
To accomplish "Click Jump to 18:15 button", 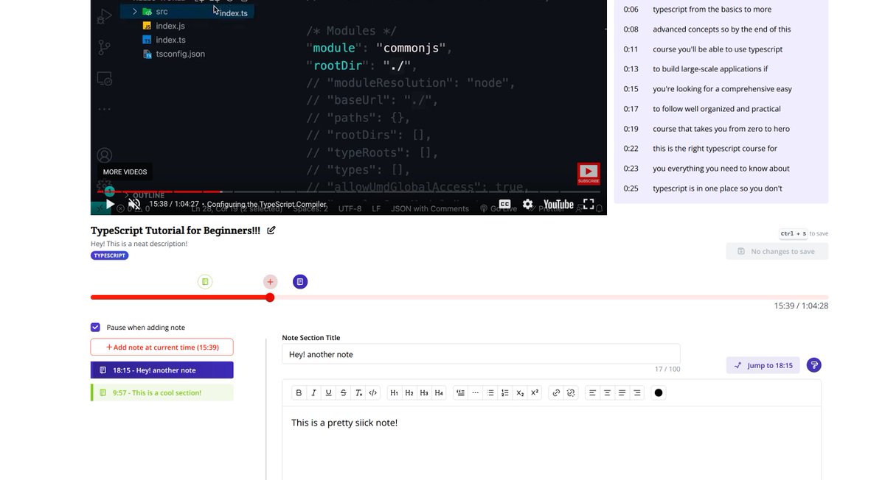I will [763, 365].
